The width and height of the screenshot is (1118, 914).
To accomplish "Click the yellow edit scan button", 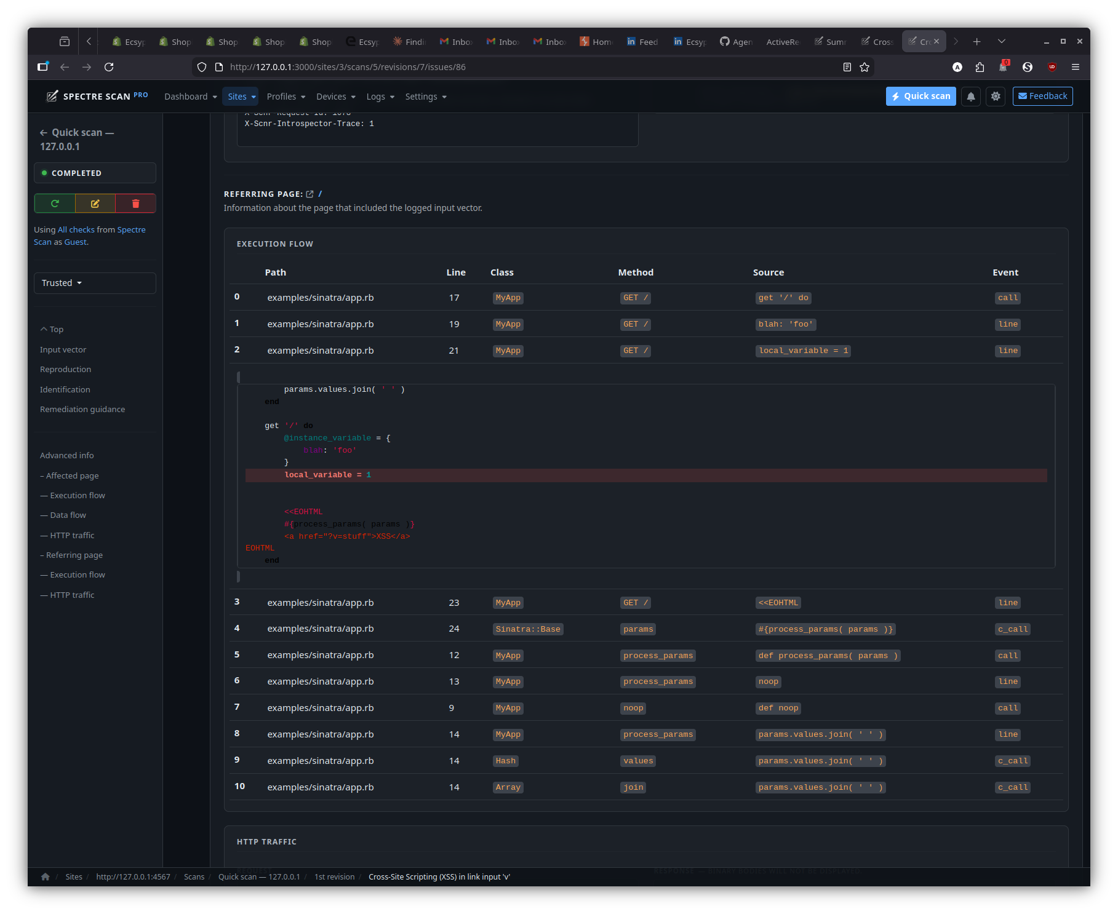I will click(95, 204).
